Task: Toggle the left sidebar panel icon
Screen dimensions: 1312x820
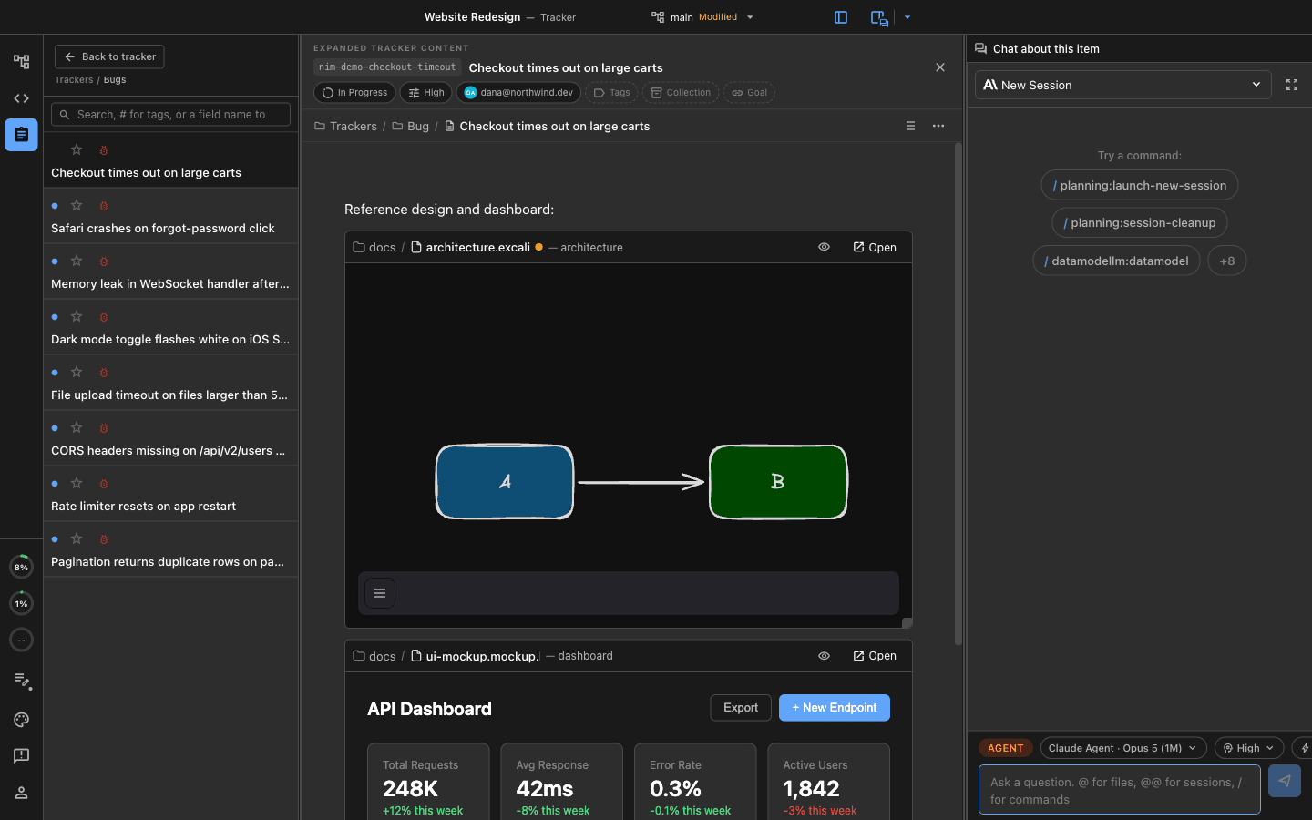Action: point(841,17)
